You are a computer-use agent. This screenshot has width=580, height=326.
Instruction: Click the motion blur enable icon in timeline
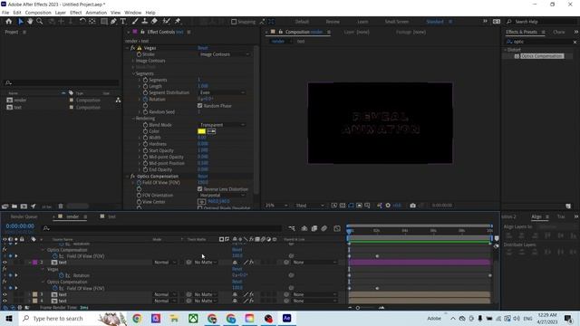point(324,228)
